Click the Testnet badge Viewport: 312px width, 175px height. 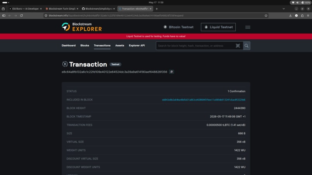115,65
